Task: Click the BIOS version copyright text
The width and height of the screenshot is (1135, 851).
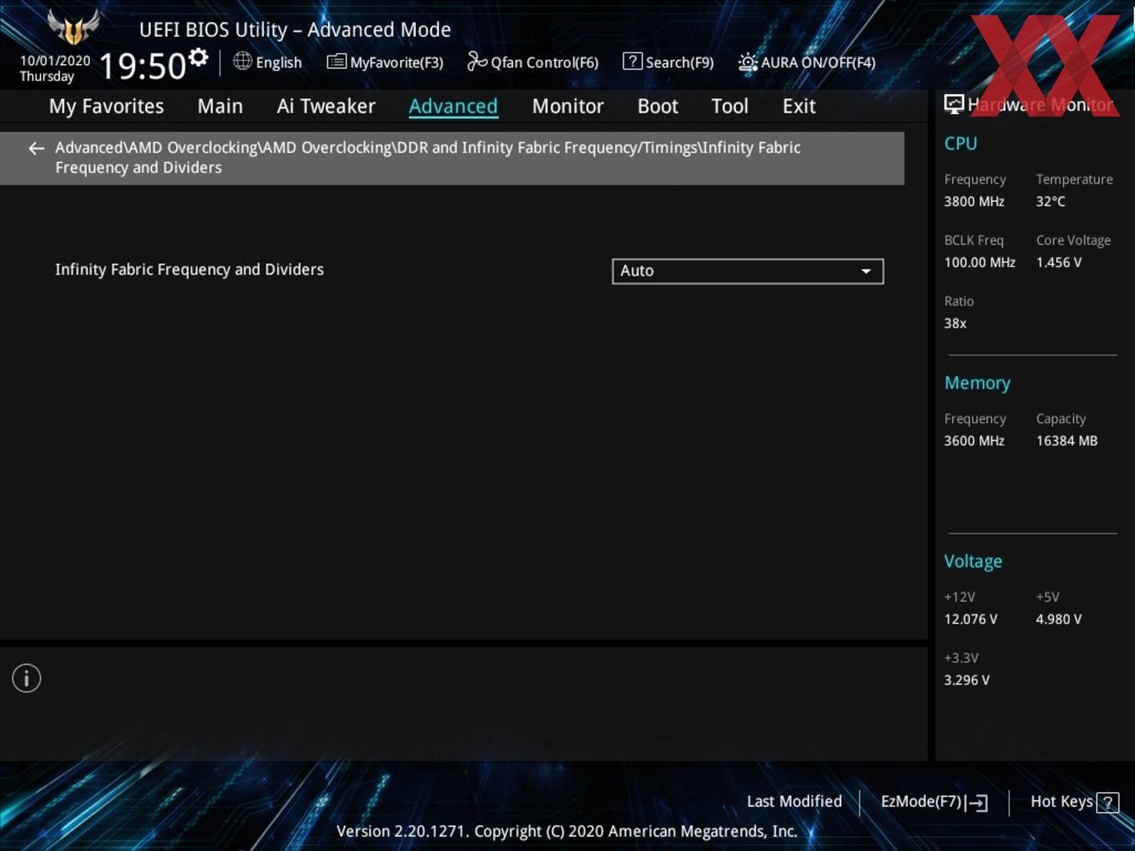Action: 567,832
